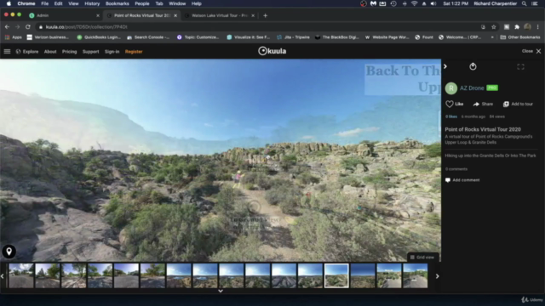This screenshot has width=545, height=306.
Task: Open the QuickBooks Login bookmark
Action: point(99,37)
